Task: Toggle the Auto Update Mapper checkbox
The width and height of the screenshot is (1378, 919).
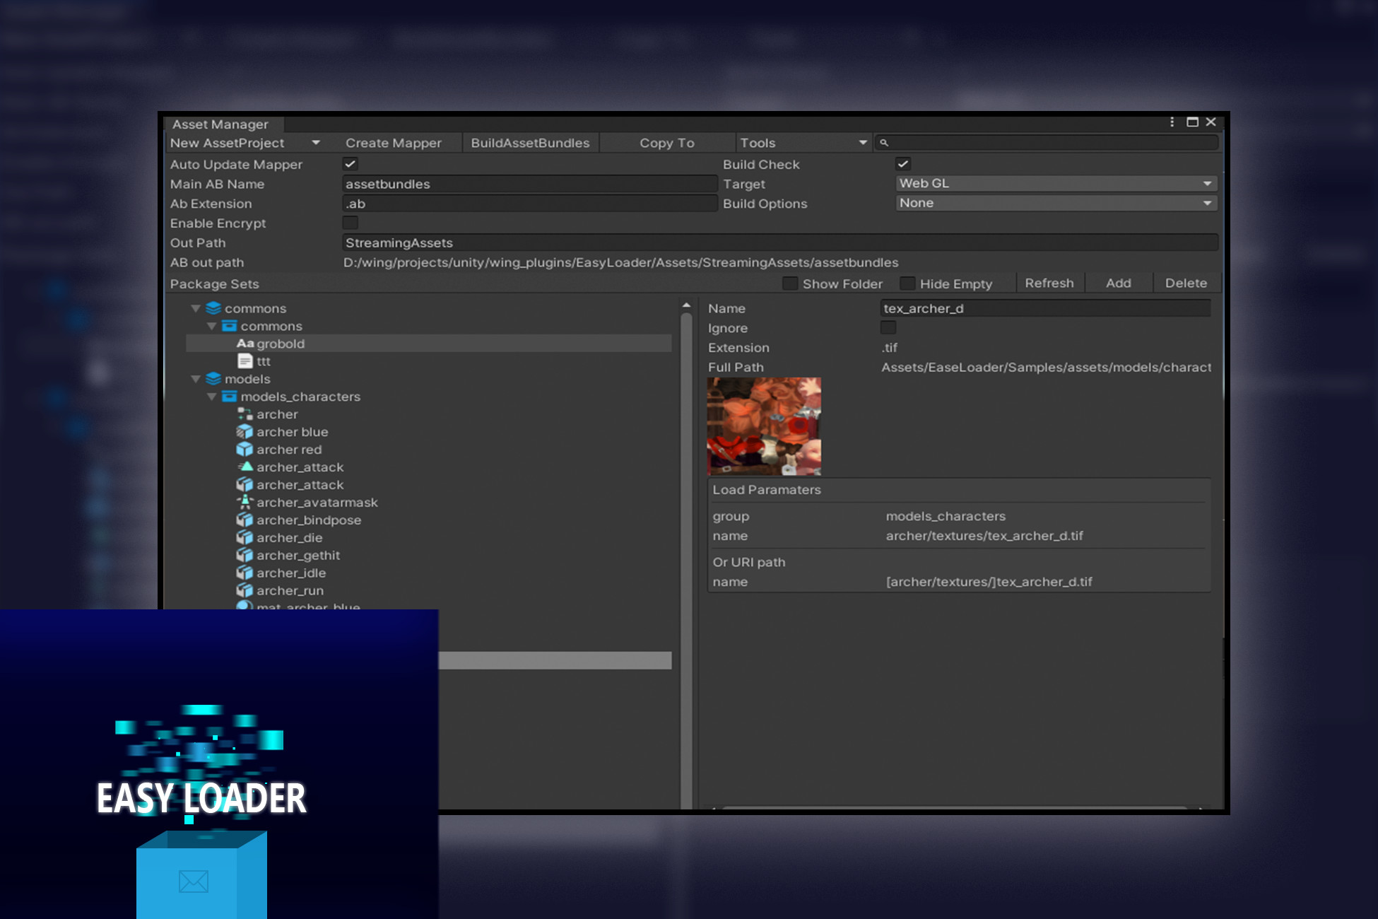Action: click(x=351, y=163)
